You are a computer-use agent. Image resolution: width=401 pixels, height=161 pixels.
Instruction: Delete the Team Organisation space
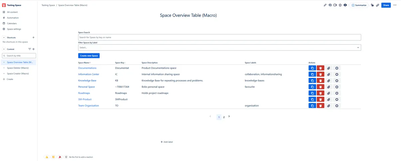point(320,106)
